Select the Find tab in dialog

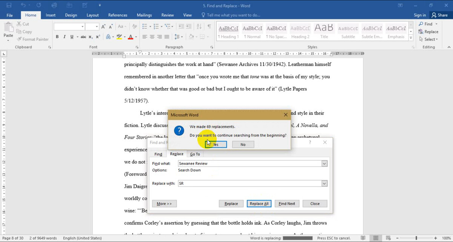158,154
